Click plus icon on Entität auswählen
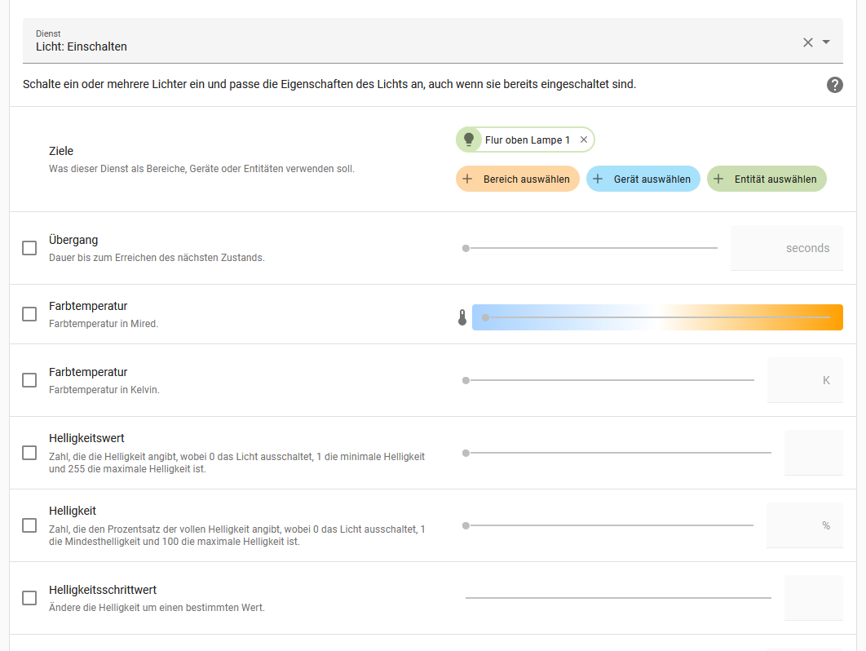This screenshot has height=651, width=866. tap(718, 179)
